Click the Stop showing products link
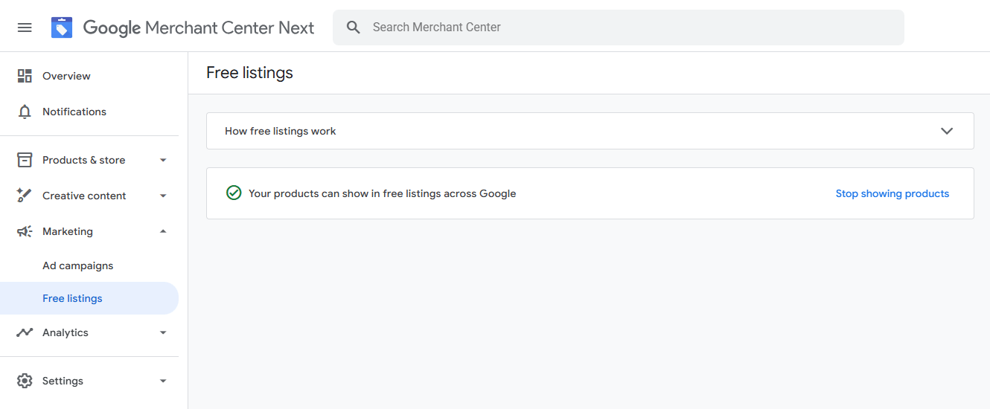This screenshot has width=990, height=409. coord(892,193)
